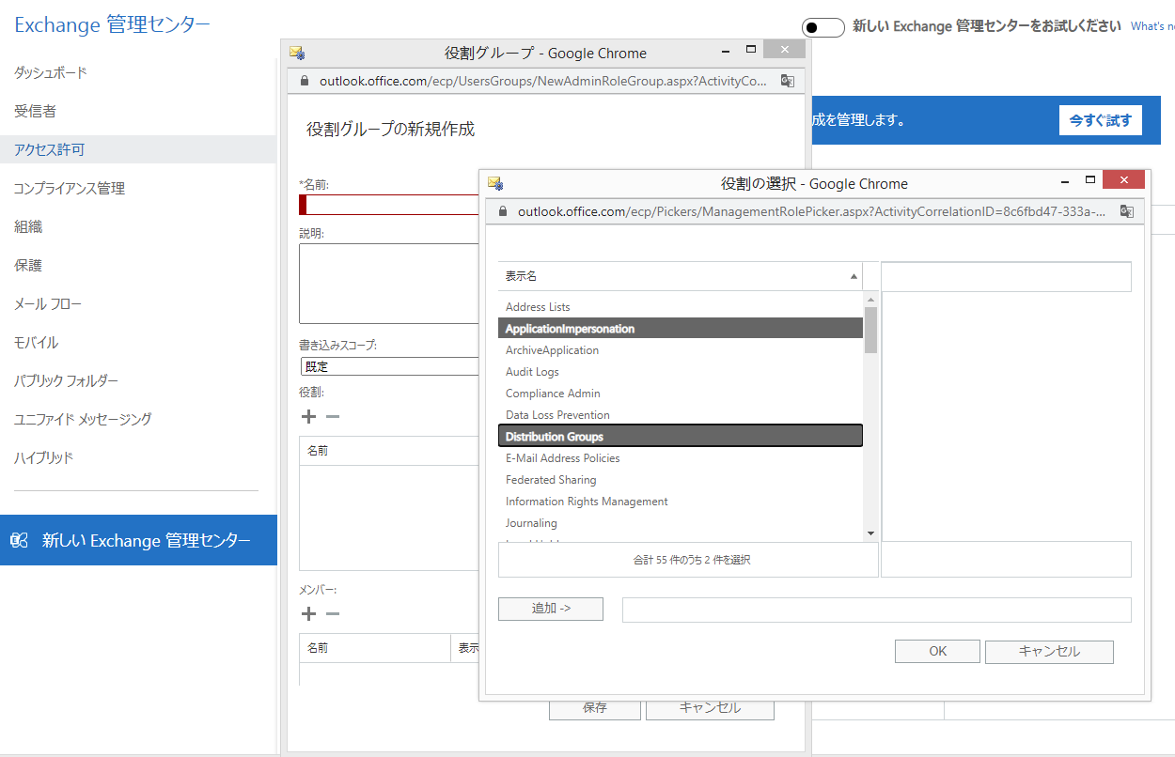Open 組織 in the left navigation
The image size is (1175, 757).
coord(28,226)
